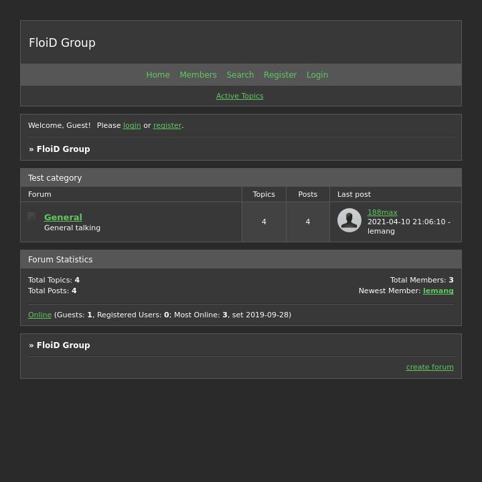This screenshot has width=482, height=482.
Task: Open the Search menu item
Action: pos(240,75)
